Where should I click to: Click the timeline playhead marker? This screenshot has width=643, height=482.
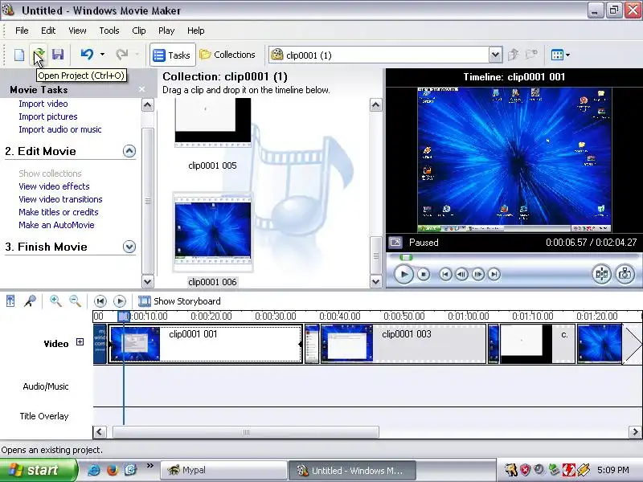click(124, 316)
